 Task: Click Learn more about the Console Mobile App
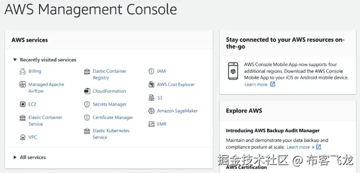pos(256,85)
